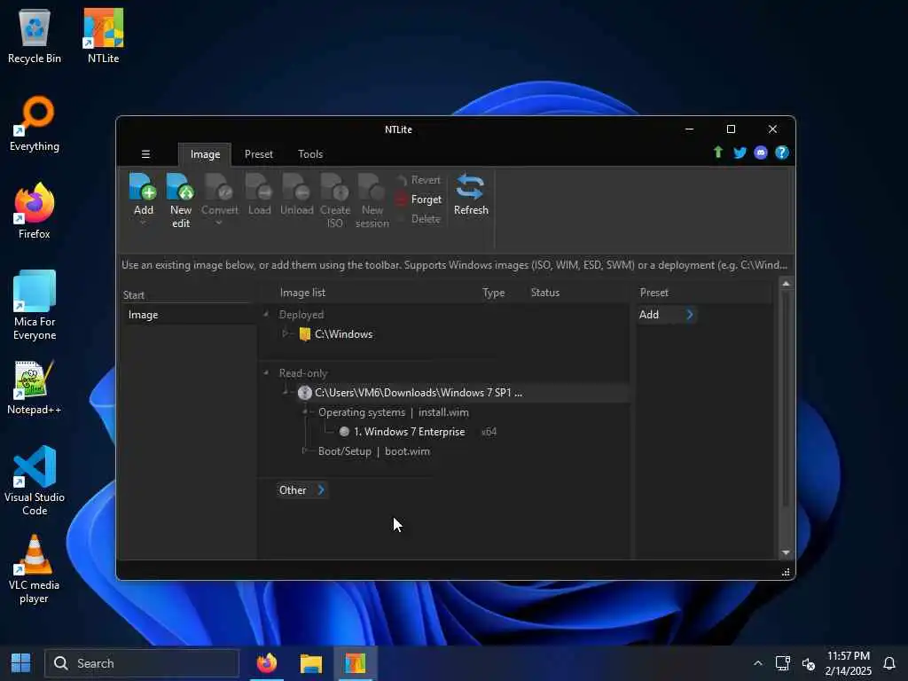
Task: Open the Windows Start button
Action: tap(21, 663)
